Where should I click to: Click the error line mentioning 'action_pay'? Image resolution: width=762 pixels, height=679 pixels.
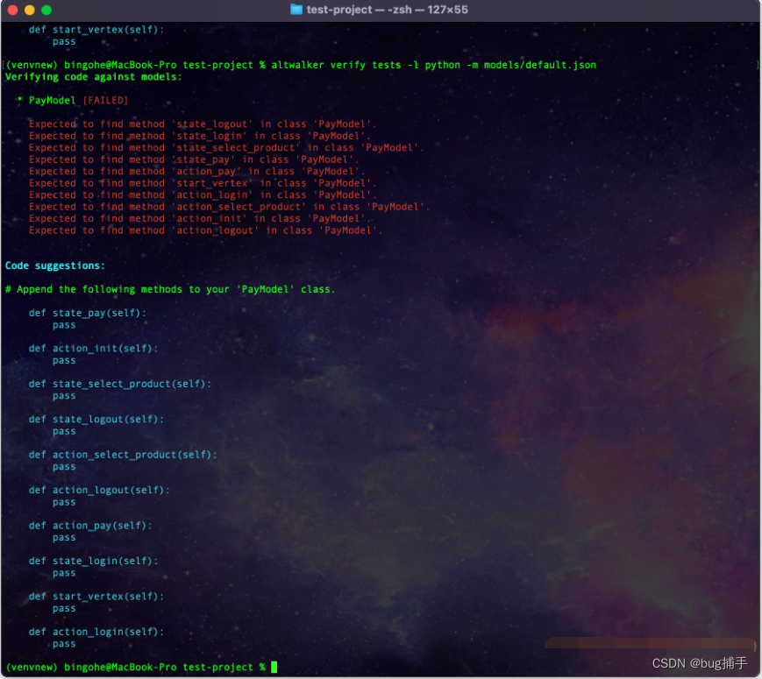[196, 172]
